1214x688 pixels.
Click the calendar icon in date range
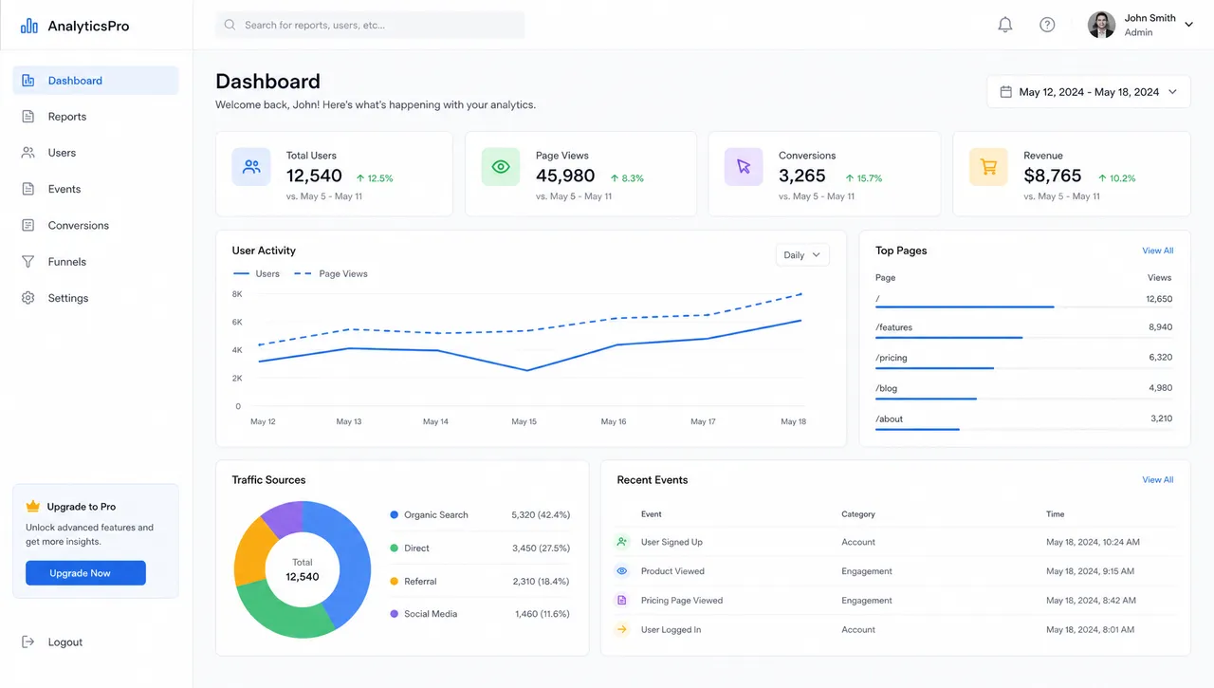(x=1006, y=92)
